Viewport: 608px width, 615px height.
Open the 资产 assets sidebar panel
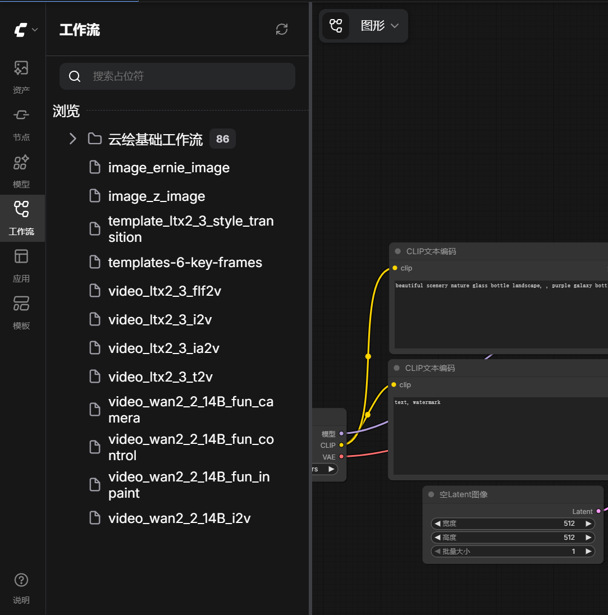21,77
